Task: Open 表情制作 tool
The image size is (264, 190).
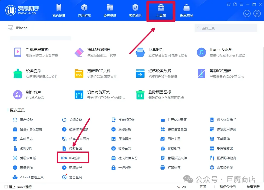Action: (x=23, y=168)
